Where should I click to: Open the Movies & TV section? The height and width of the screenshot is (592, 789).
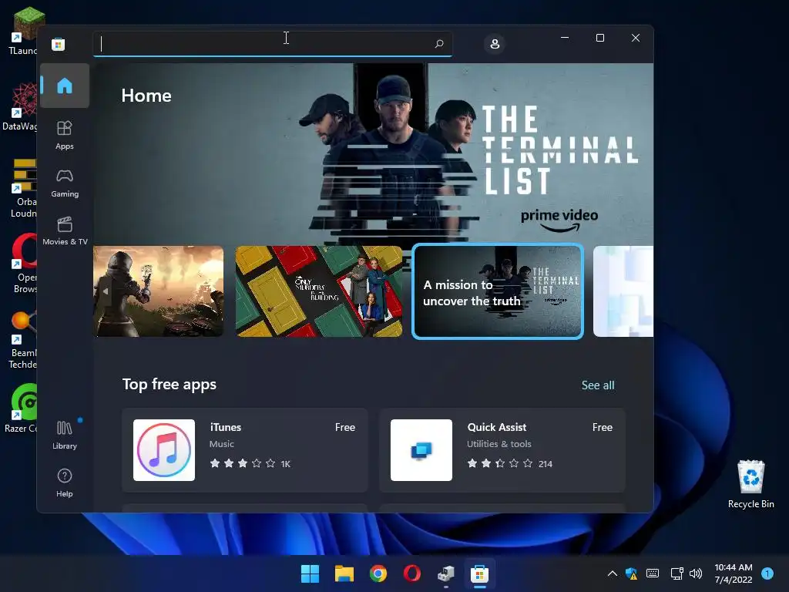pyautogui.click(x=65, y=231)
